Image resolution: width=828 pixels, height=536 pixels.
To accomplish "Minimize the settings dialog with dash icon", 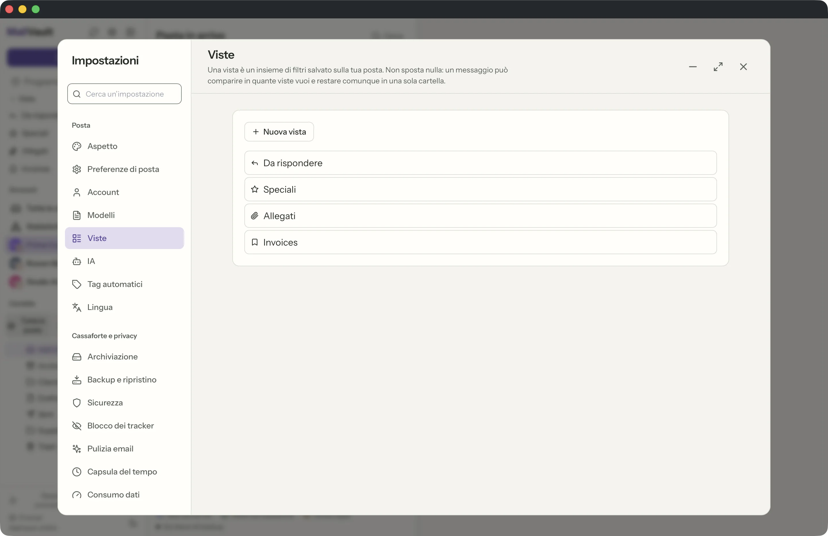I will coord(693,66).
